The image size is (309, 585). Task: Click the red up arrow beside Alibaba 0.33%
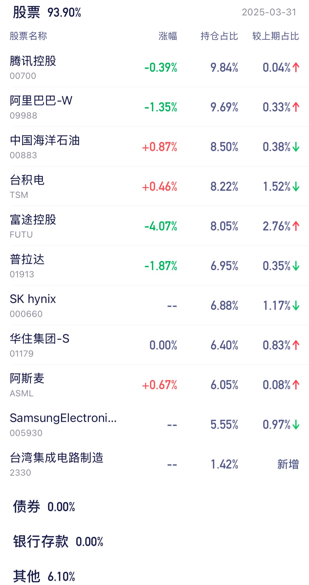[296, 107]
